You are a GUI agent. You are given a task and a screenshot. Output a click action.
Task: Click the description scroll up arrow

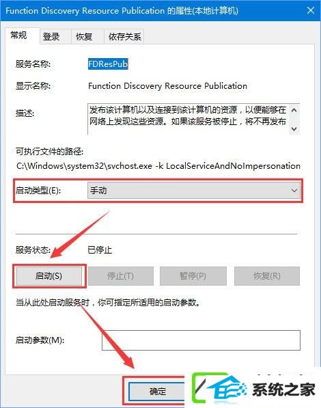[294, 110]
